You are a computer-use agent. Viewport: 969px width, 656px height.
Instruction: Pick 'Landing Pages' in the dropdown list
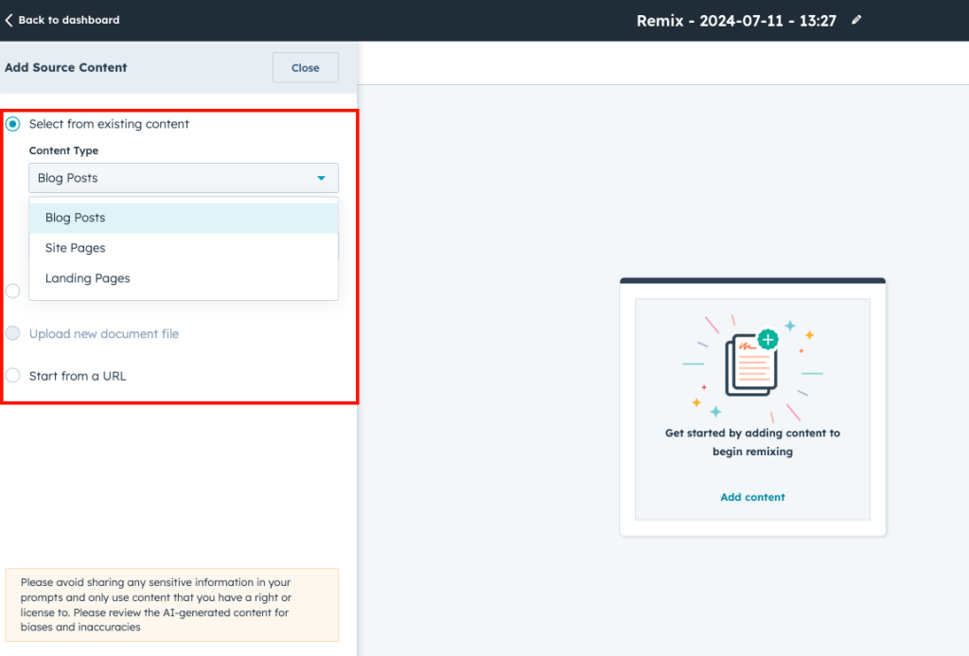coord(88,278)
